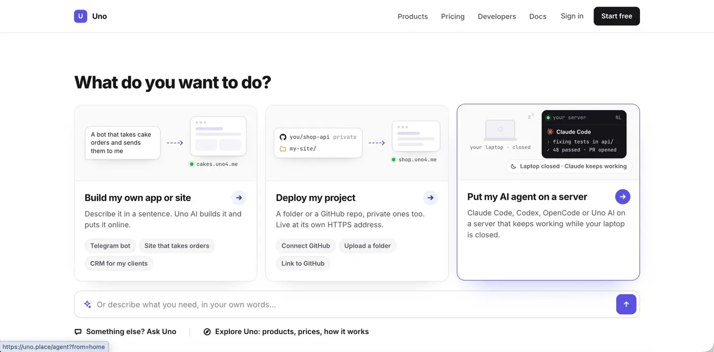Open arrow on Build my own app card
Viewport: 714px width, 352px height.
coord(239,198)
